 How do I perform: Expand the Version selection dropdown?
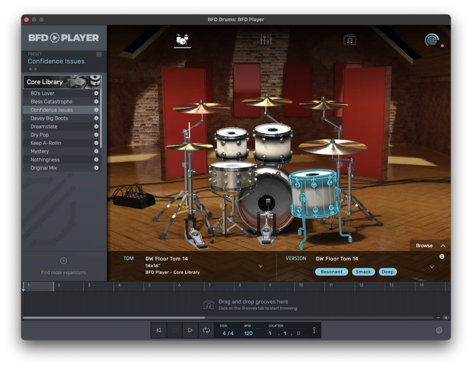click(432, 267)
